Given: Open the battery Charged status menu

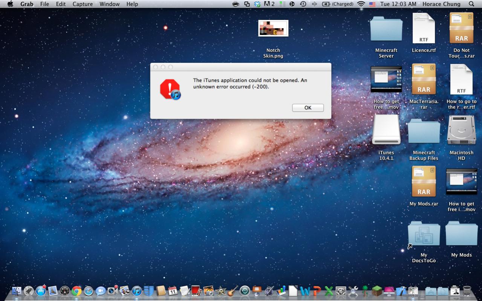Looking at the screenshot, I should pyautogui.click(x=338, y=4).
